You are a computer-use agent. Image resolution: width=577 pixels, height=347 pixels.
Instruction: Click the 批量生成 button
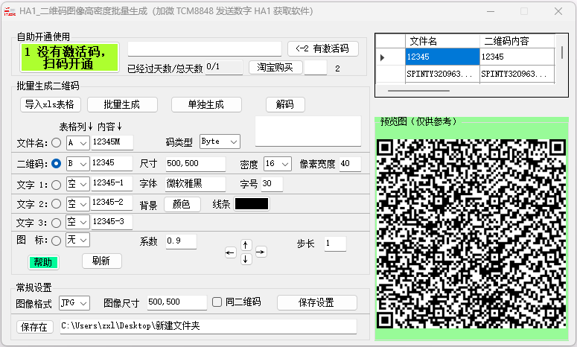122,104
